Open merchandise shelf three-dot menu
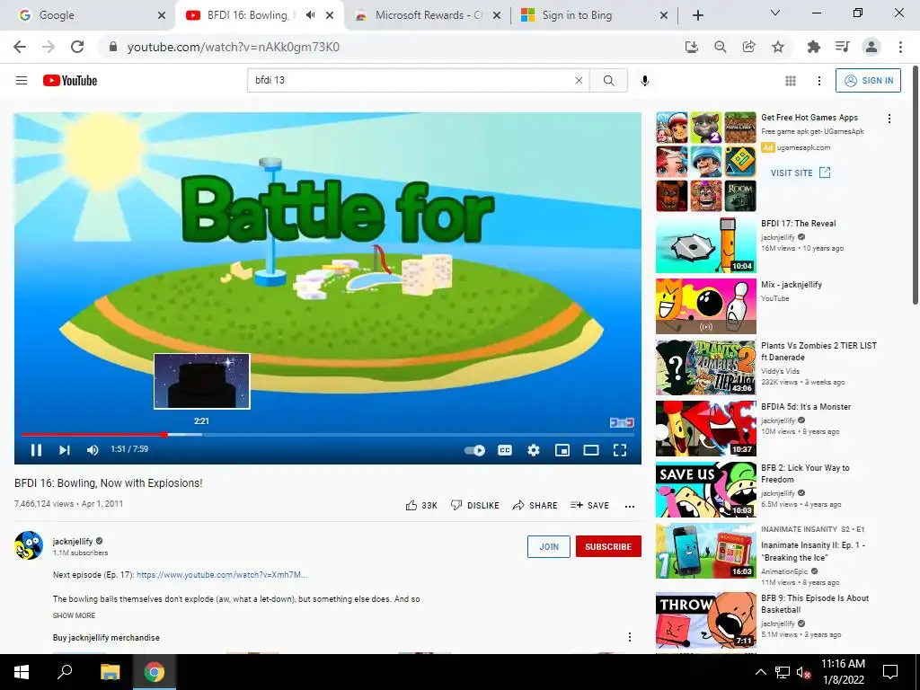This screenshot has width=920, height=690. (630, 637)
